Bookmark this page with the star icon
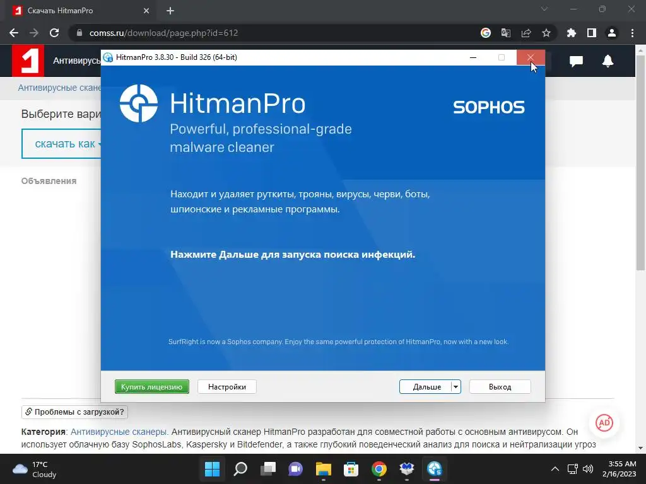This screenshot has width=646, height=484. point(546,33)
